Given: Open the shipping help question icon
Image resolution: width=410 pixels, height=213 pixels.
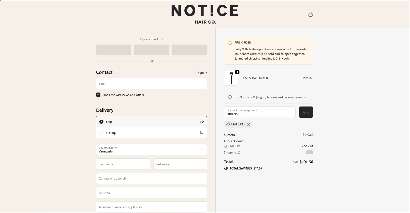Looking at the screenshot, I should pyautogui.click(x=239, y=153).
